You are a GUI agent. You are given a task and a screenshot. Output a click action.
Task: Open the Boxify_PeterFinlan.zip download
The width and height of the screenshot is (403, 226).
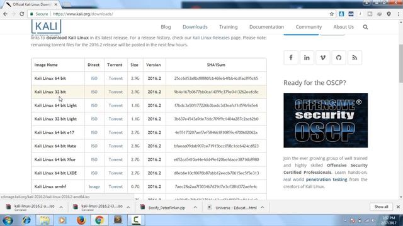pos(166,208)
